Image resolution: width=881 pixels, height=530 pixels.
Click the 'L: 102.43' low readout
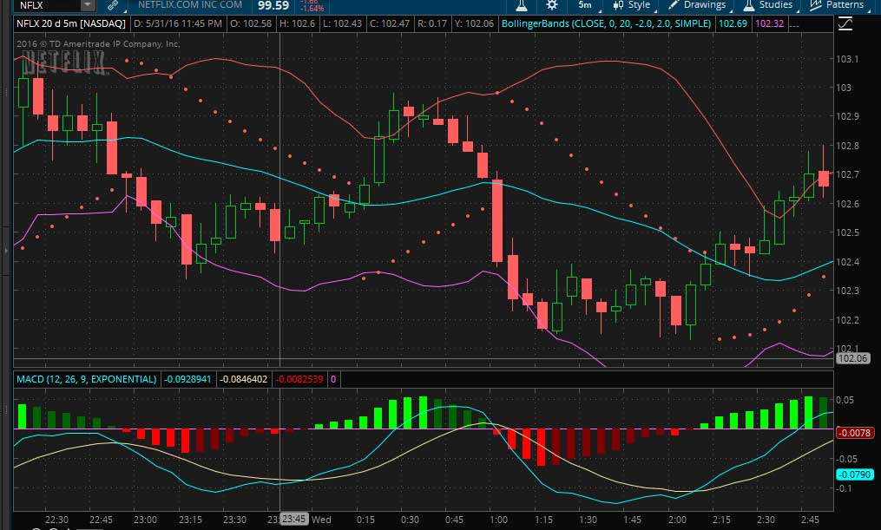tap(342, 23)
